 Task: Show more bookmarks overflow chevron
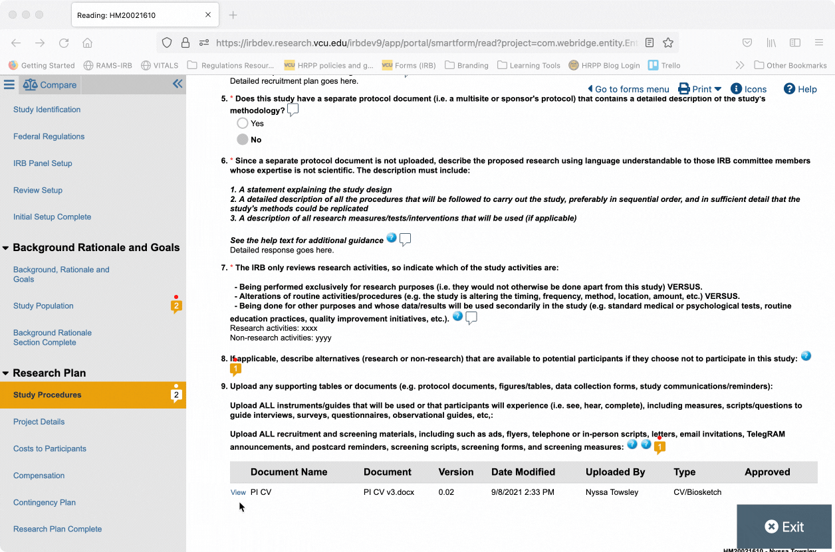739,65
